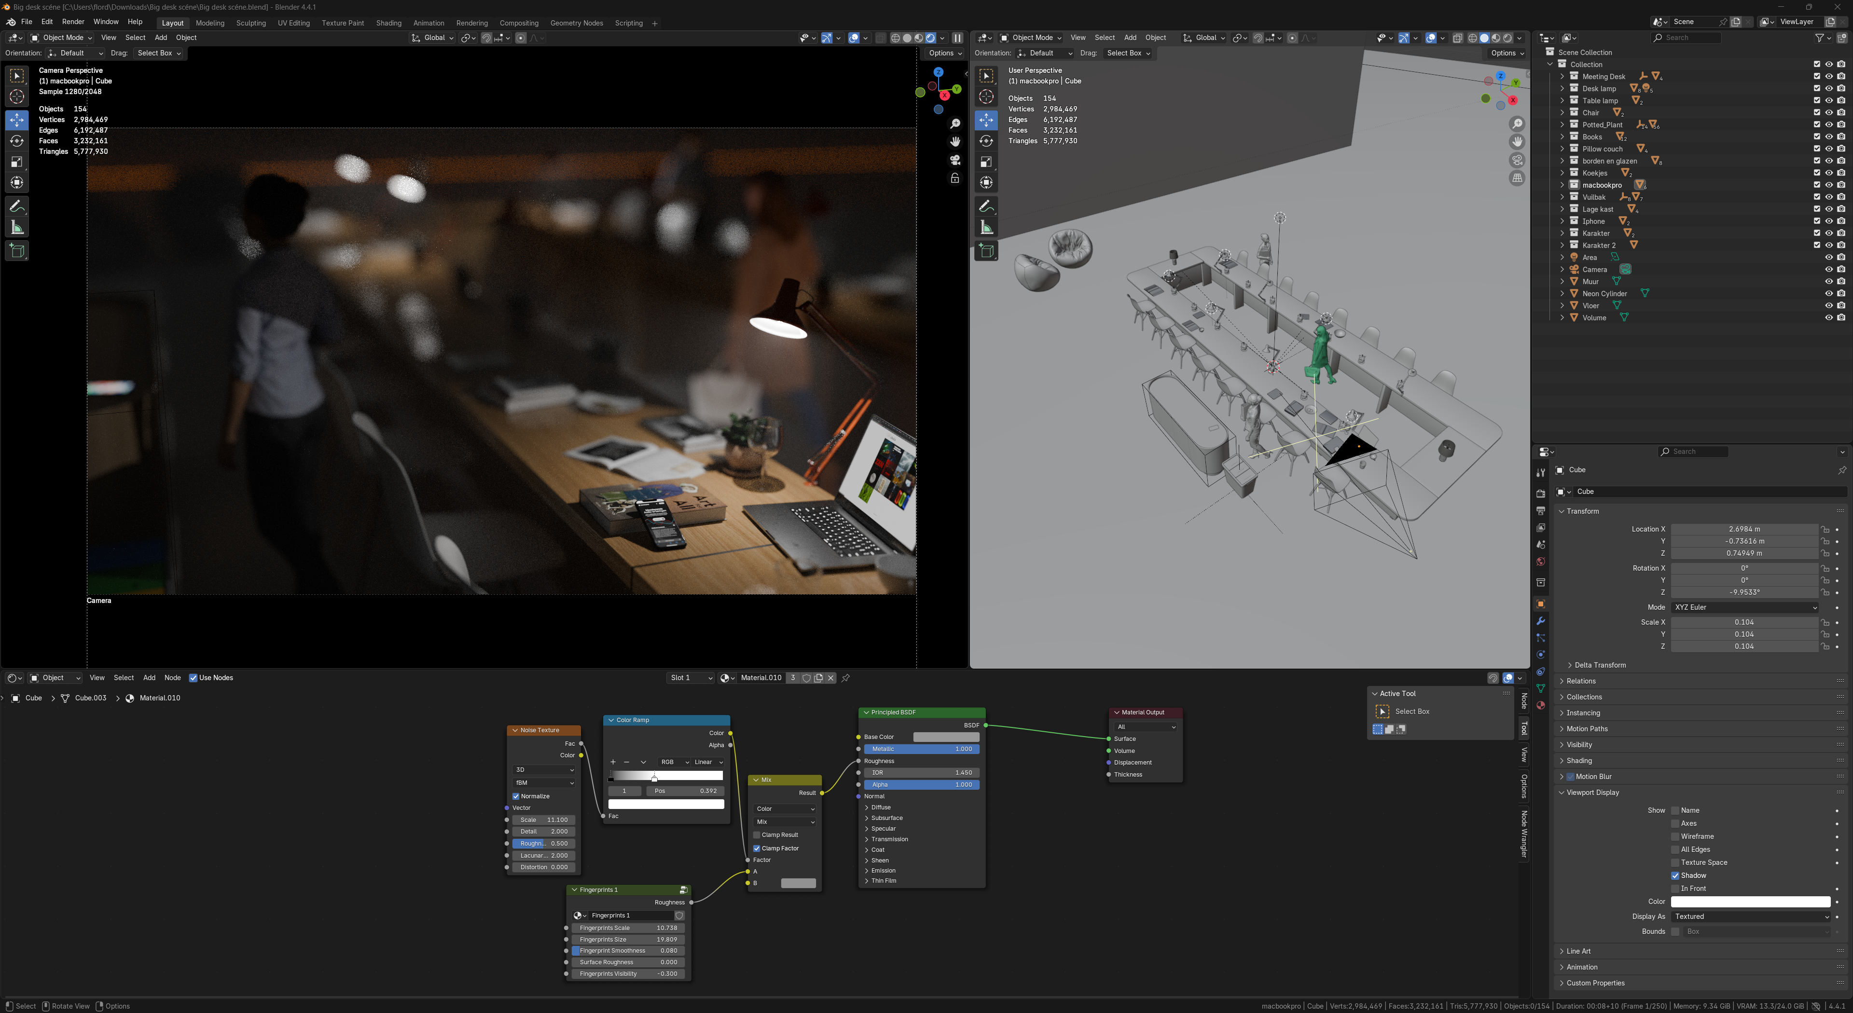Enable rendered shading in right viewport

pyautogui.click(x=1507, y=38)
